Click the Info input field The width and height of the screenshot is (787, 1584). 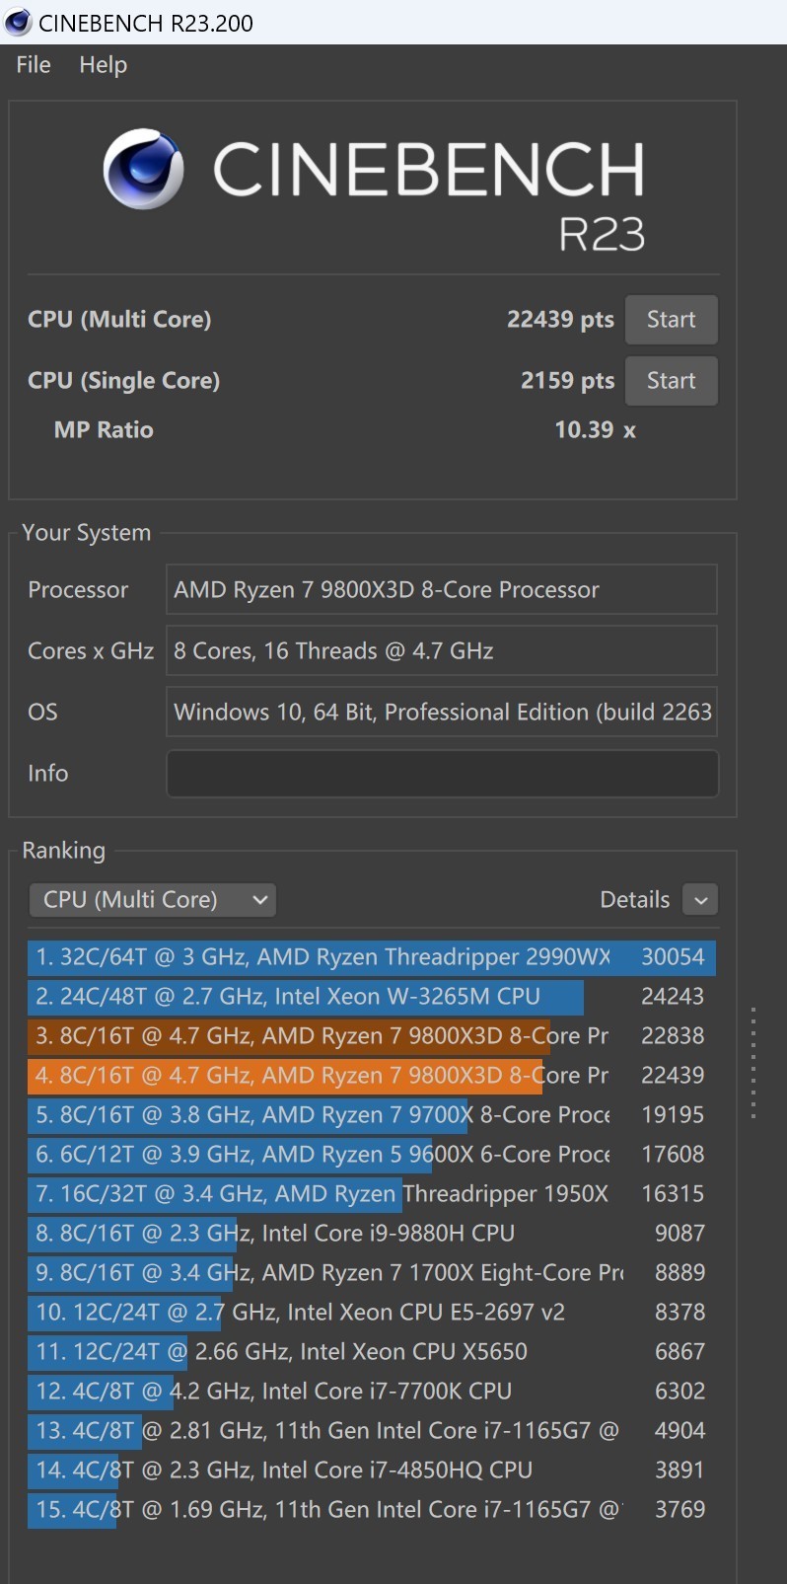441,773
